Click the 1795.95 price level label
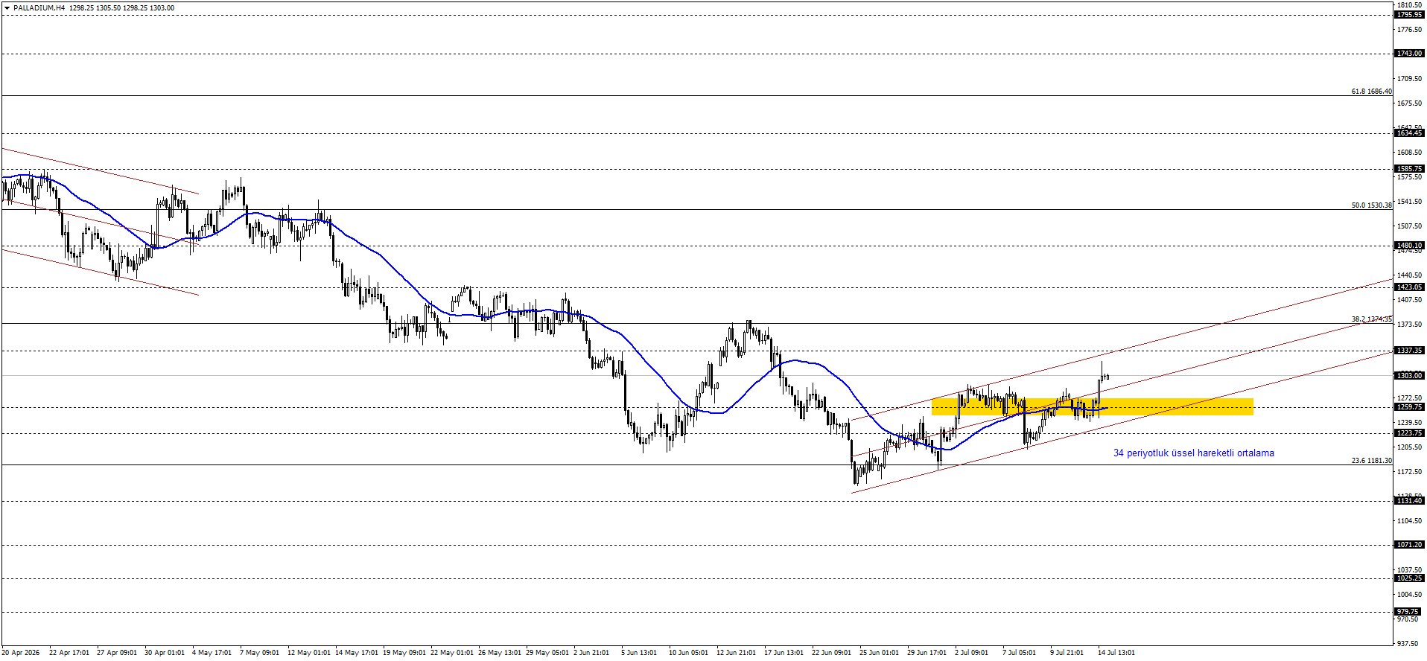 click(x=1409, y=15)
